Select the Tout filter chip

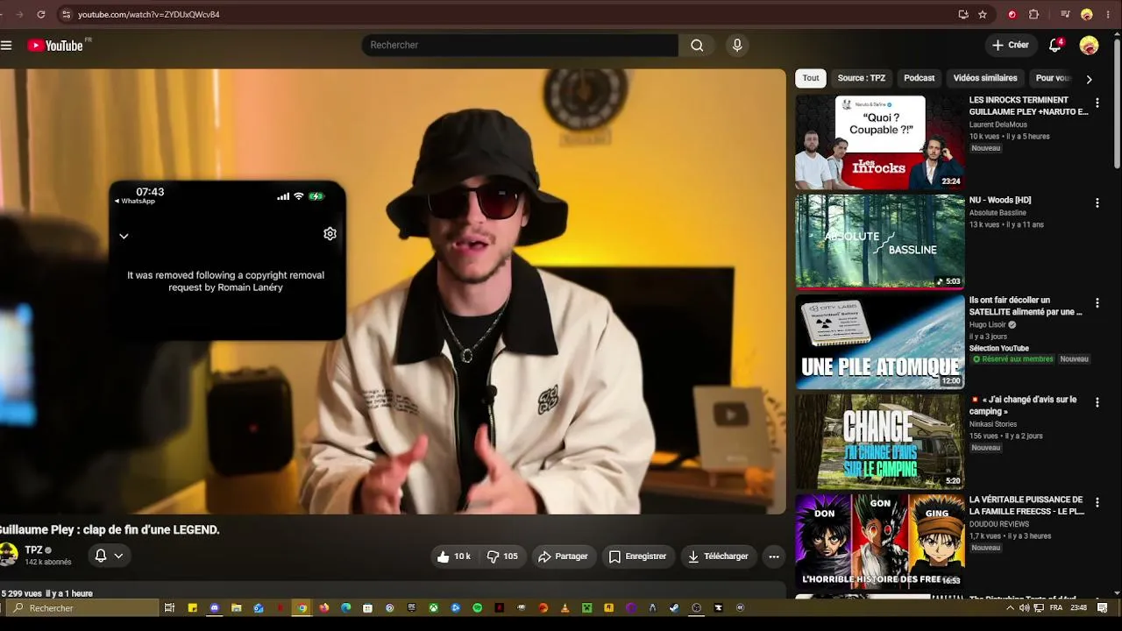(811, 78)
